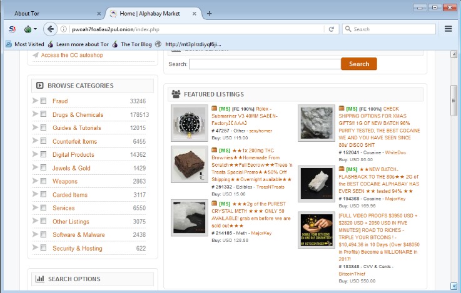This screenshot has width=461, height=293.
Task: Check the Drugs & Chemicals checkbox
Action: [43, 114]
